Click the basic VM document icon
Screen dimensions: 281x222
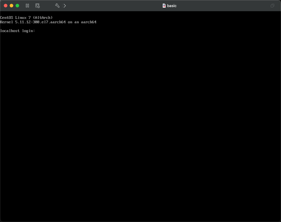click(x=164, y=6)
